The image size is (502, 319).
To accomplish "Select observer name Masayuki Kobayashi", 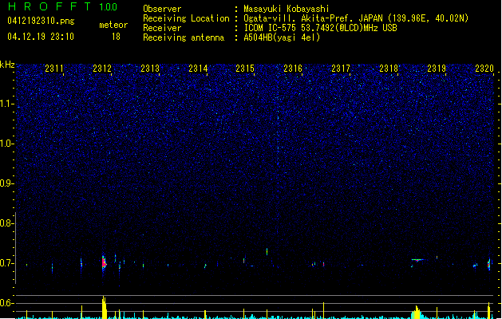I will point(287,9).
